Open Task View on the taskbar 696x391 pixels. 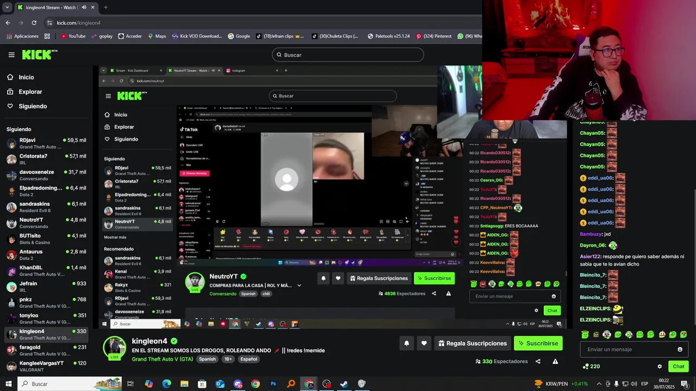130,384
